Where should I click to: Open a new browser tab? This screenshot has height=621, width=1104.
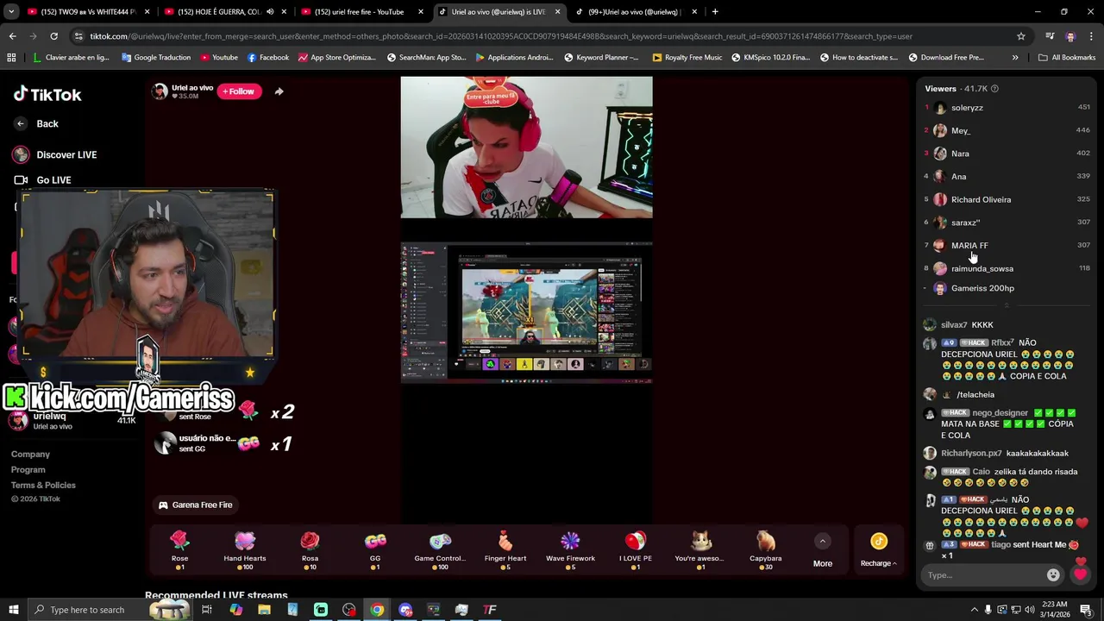tap(715, 12)
